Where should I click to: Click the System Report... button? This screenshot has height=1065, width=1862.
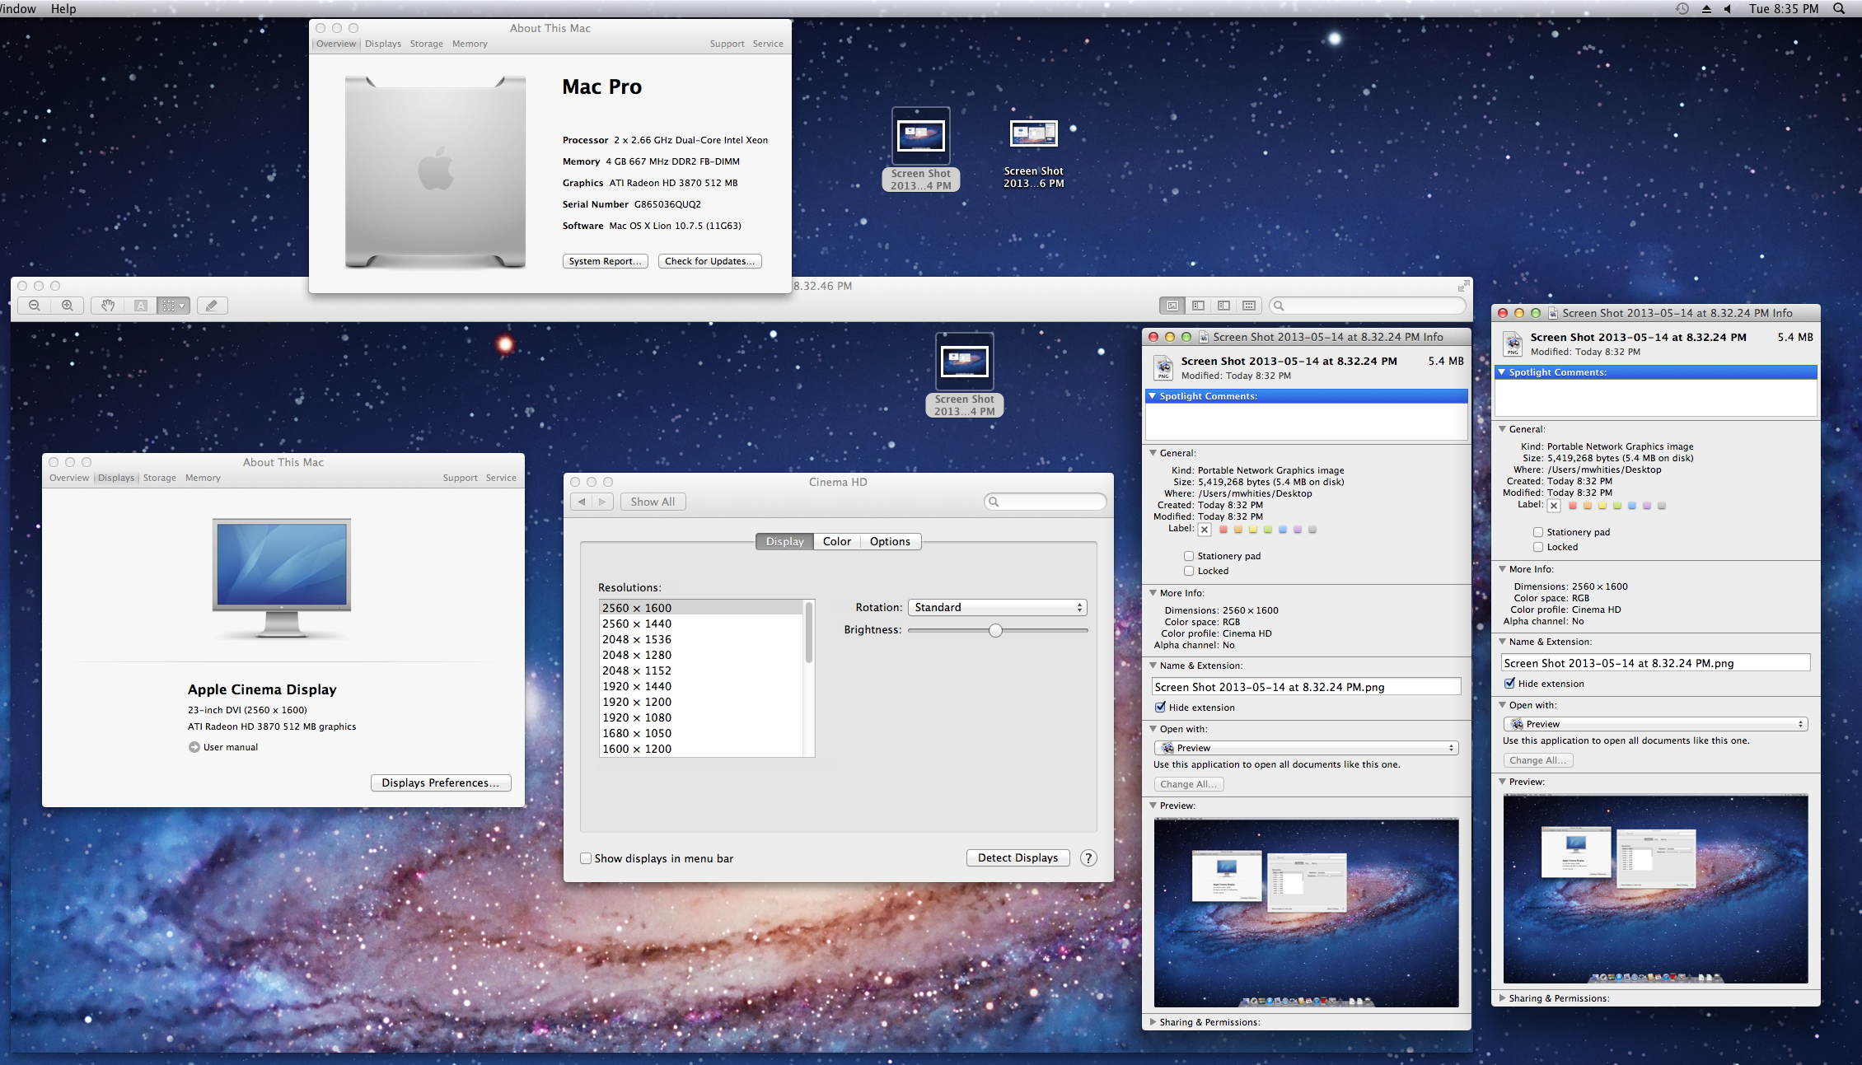point(605,261)
